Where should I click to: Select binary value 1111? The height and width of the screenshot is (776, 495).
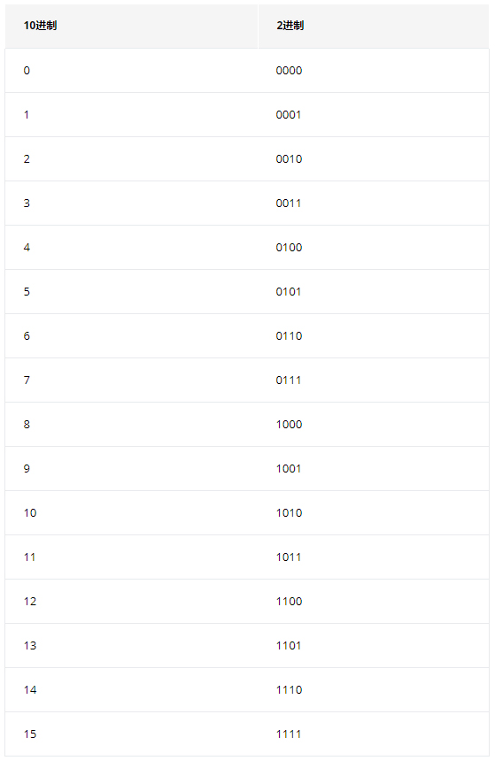tap(289, 734)
